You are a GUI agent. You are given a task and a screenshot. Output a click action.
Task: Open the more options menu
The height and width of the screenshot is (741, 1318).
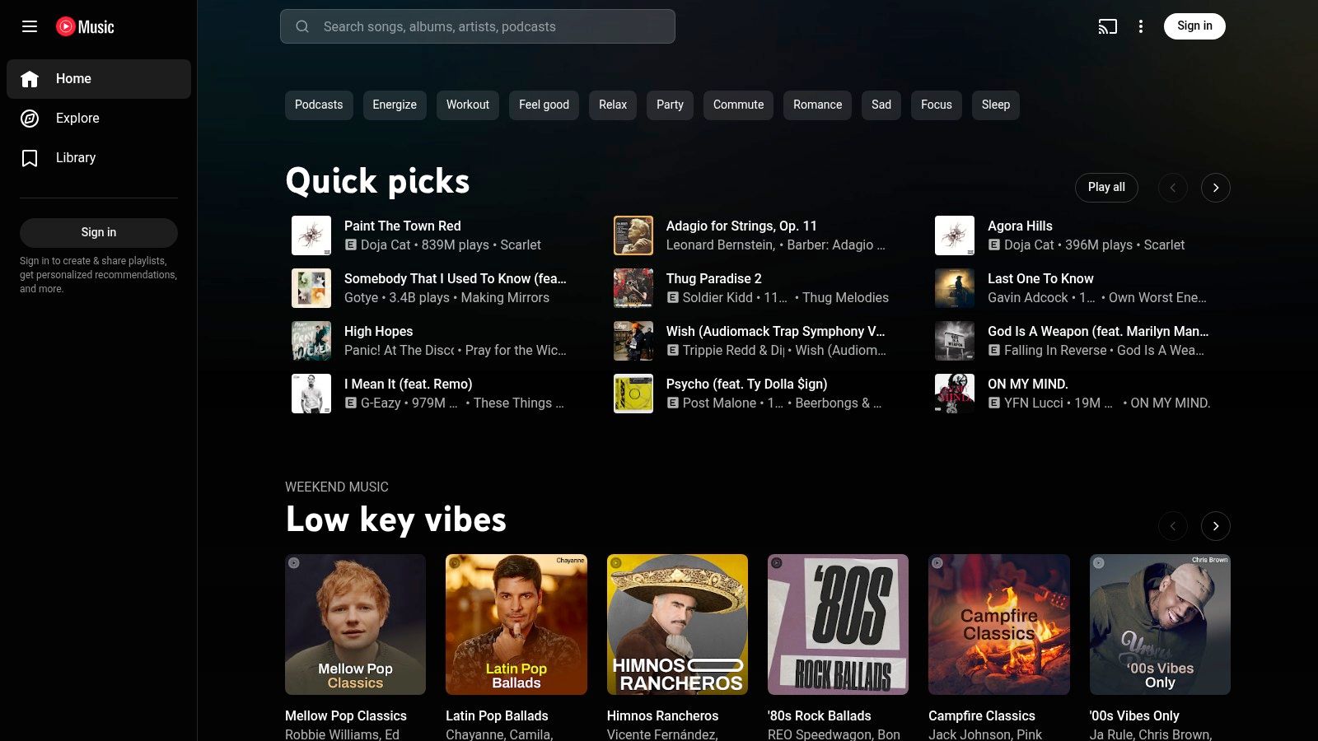[1141, 26]
